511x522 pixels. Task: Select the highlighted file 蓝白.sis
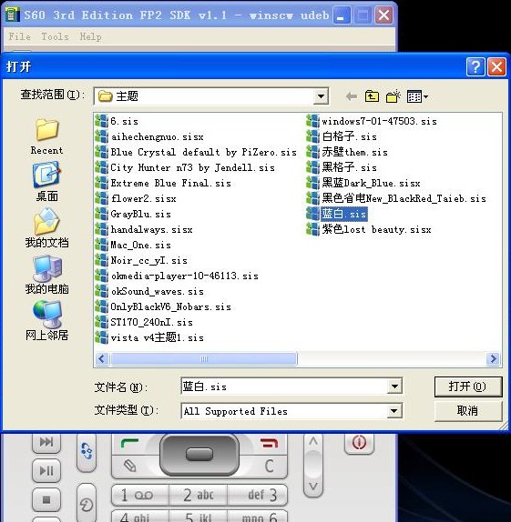point(337,214)
